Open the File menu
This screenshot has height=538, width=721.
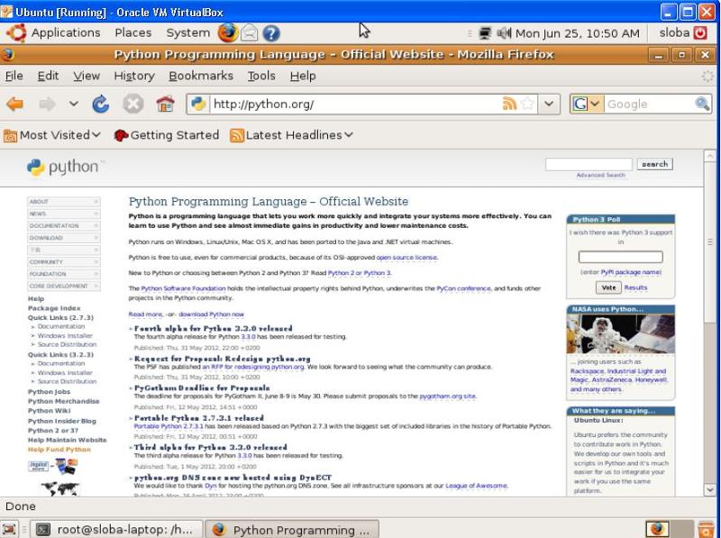point(14,76)
